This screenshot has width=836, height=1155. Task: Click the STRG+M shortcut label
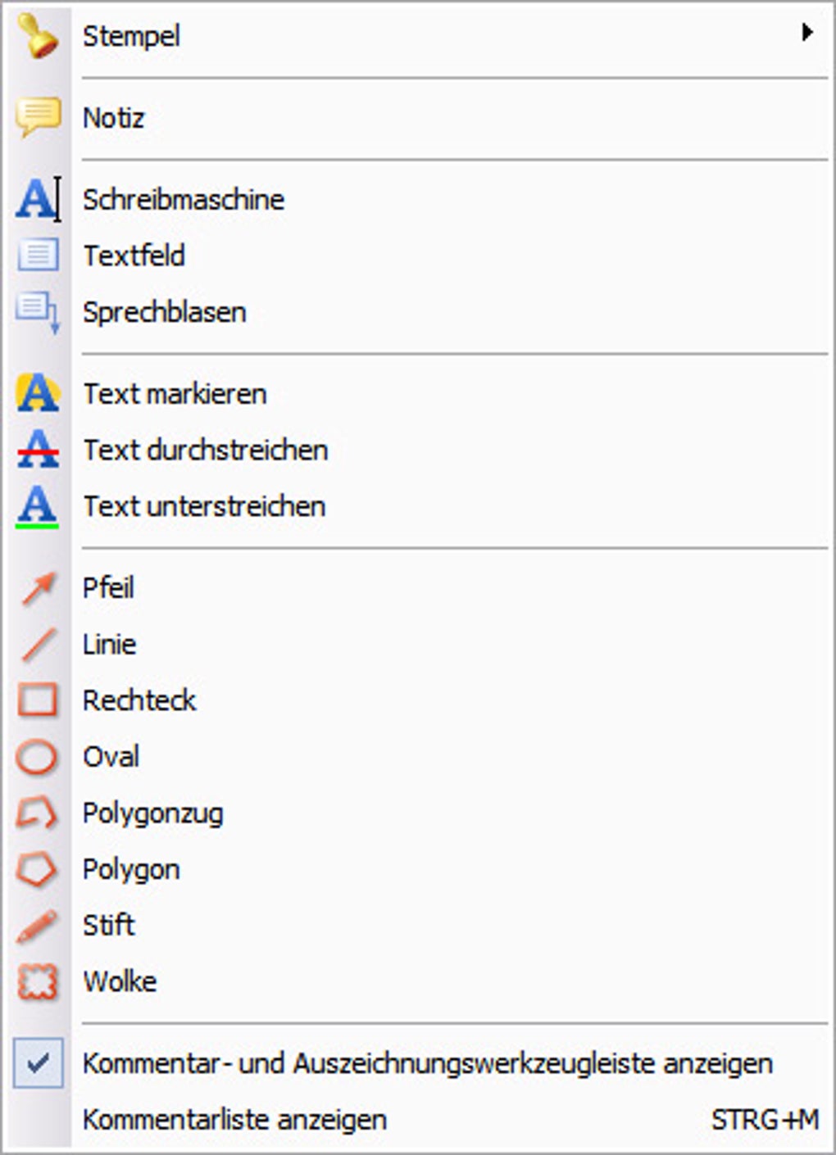point(764,1120)
